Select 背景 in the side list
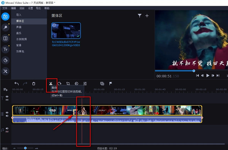The height and width of the screenshot is (150, 228). tap(29, 45)
